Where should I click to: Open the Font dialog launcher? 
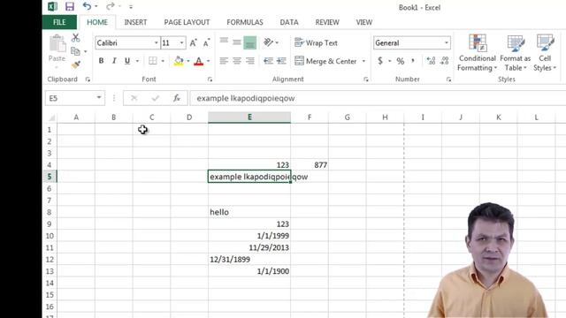click(x=210, y=79)
